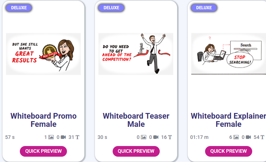Open the Whiteboard Teaser Male title
The height and width of the screenshot is (162, 266).
pyautogui.click(x=136, y=120)
